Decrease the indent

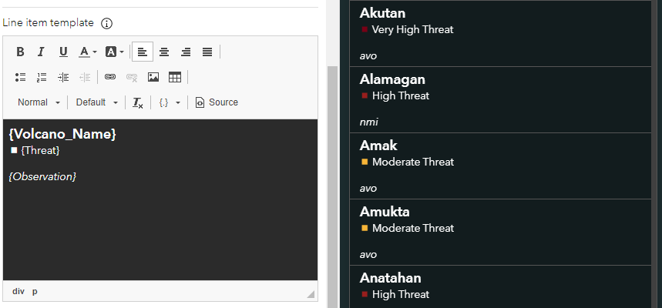click(85, 77)
